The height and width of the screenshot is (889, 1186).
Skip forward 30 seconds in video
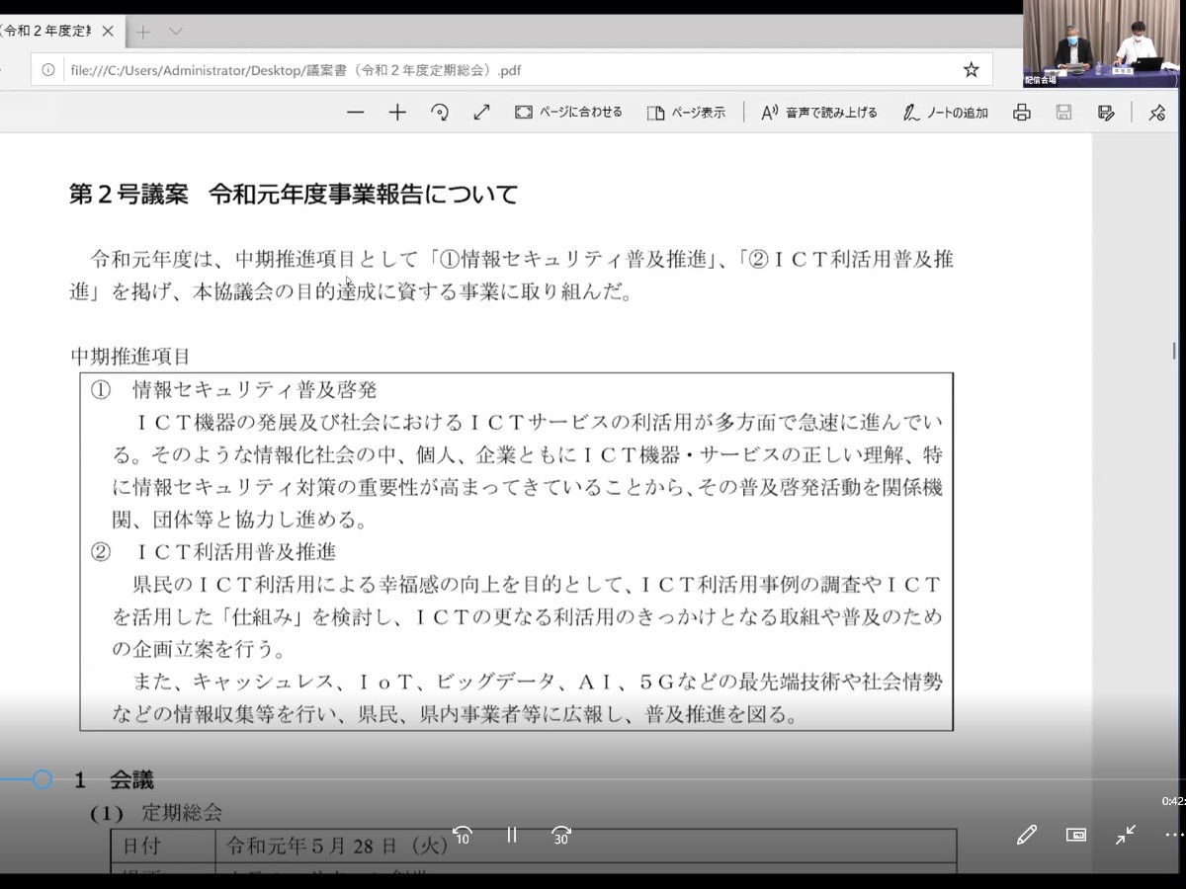click(x=561, y=836)
